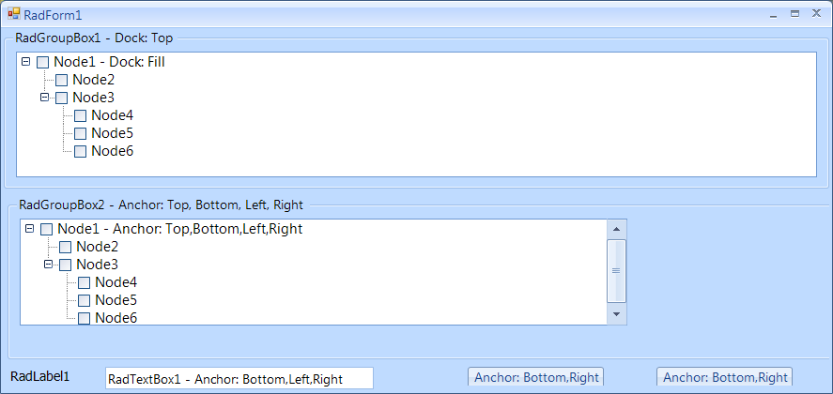Close the RadForm1 window
The width and height of the screenshot is (833, 394).
point(816,14)
